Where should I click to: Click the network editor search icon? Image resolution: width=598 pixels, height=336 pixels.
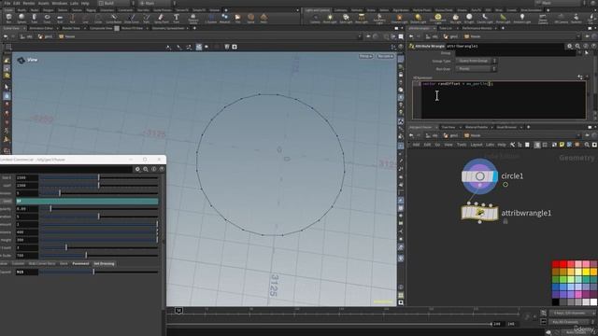coord(587,145)
